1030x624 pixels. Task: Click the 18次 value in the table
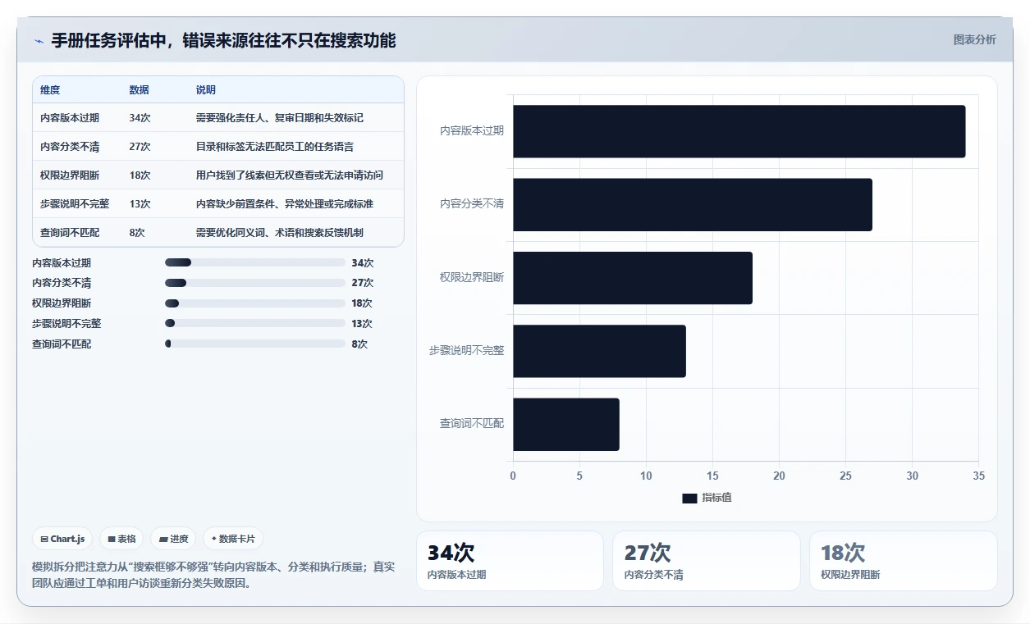click(x=140, y=175)
